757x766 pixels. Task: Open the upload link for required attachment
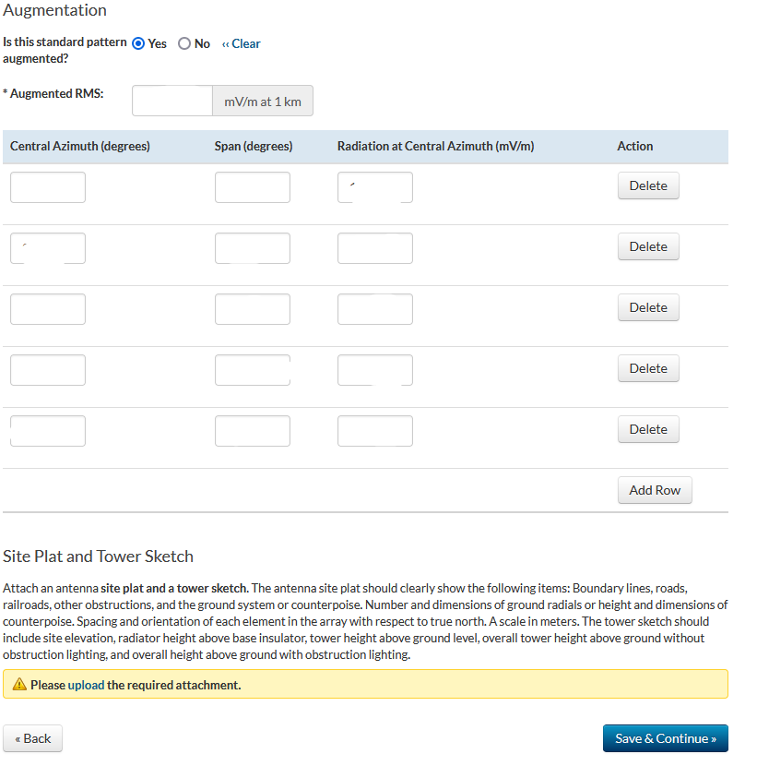(x=86, y=685)
